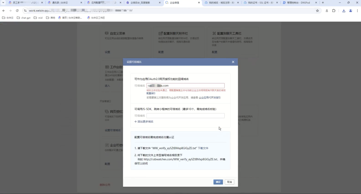Image resolution: width=361 pixels, height=194 pixels.
Task: Open the browser downloads icon
Action: pos(344,11)
